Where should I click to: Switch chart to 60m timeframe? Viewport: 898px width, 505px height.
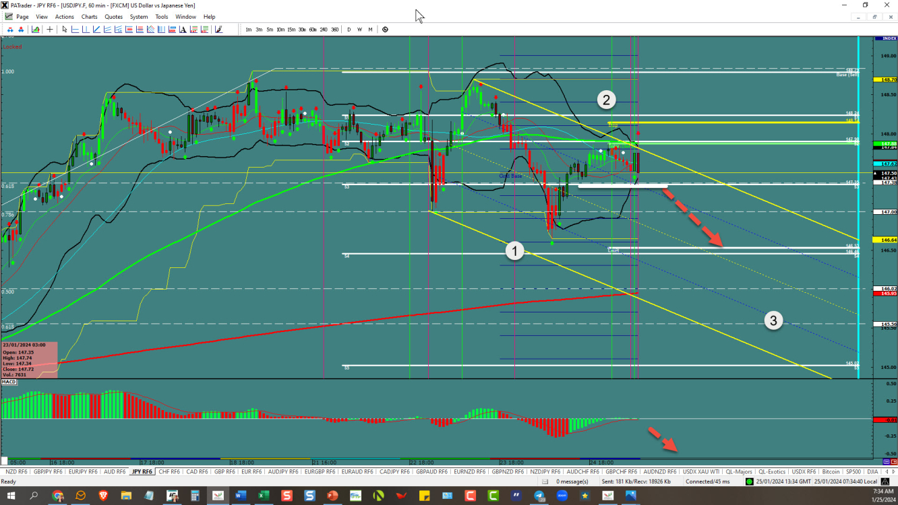(x=313, y=30)
